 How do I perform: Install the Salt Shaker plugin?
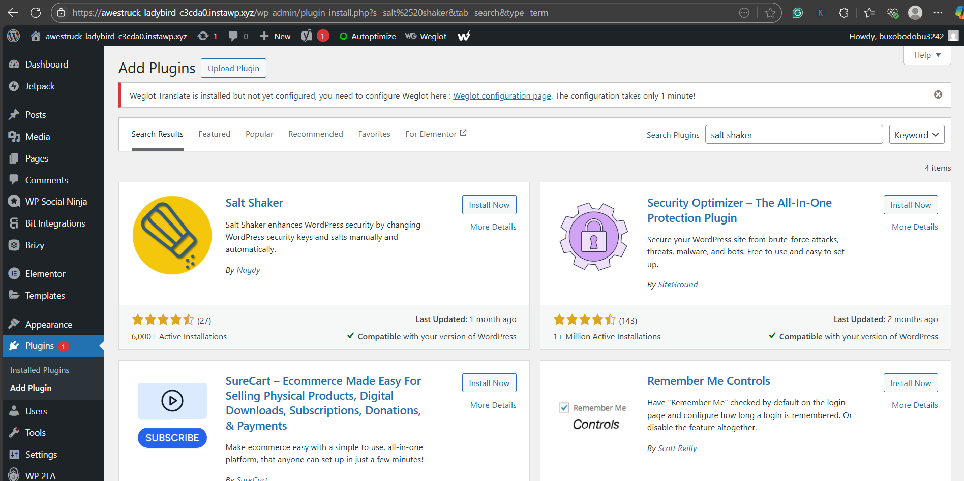489,205
